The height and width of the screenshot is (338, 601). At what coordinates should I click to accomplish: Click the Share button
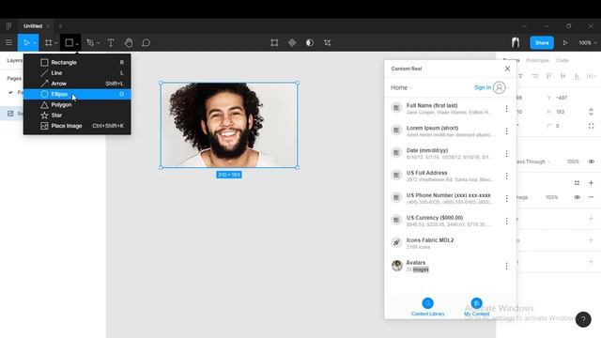tap(542, 42)
